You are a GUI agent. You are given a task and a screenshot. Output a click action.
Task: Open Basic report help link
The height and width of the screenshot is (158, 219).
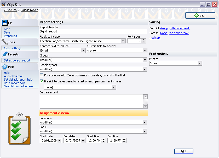point(14,83)
